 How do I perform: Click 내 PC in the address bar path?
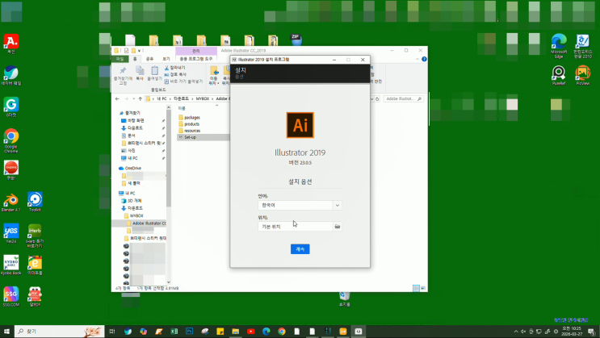[162, 98]
